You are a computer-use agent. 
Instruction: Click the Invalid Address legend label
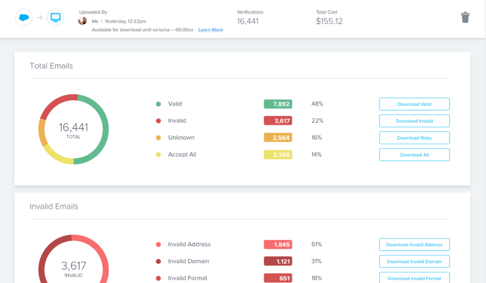coord(189,244)
